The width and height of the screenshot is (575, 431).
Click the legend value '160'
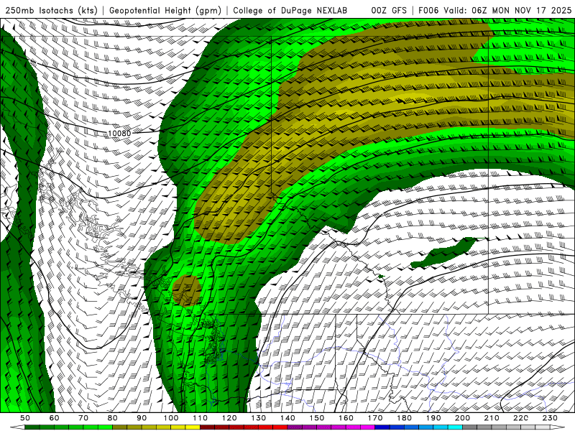[x=346, y=418]
